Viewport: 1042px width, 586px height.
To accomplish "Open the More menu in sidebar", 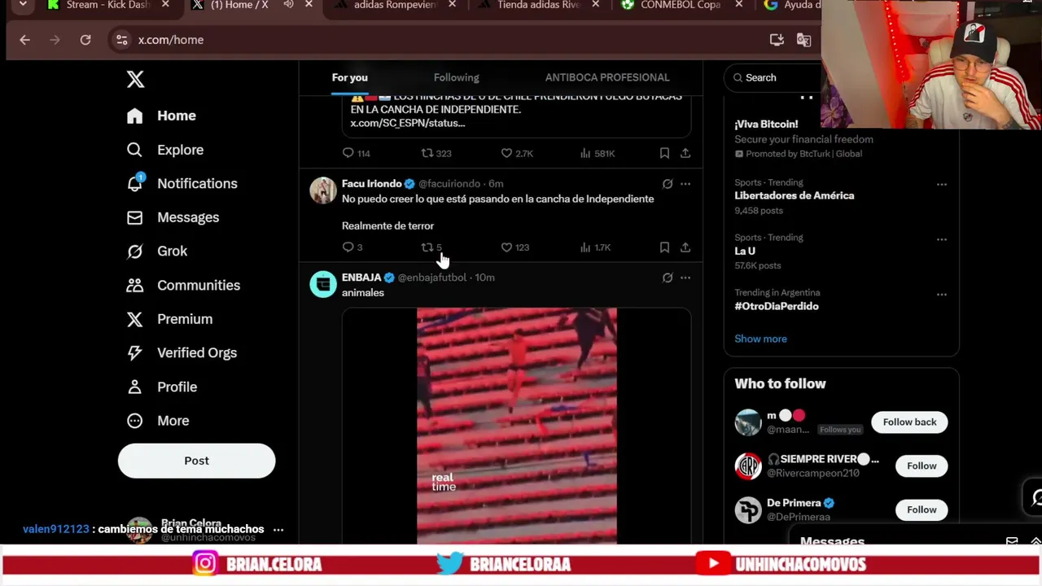I will [x=158, y=421].
